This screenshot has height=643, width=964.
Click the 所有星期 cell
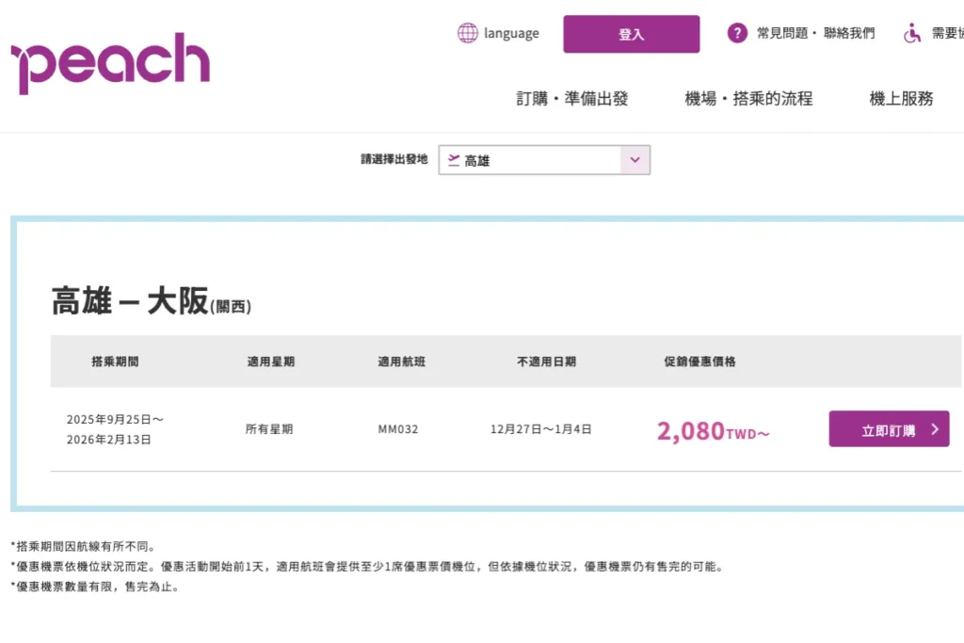coord(269,429)
